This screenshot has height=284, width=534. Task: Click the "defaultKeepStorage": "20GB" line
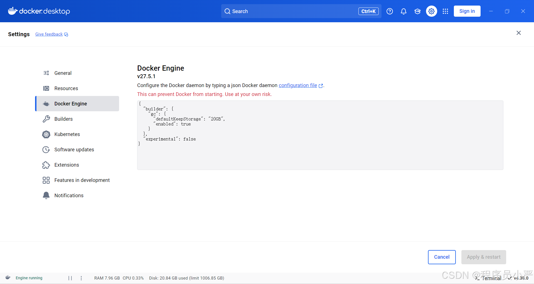tap(189, 119)
